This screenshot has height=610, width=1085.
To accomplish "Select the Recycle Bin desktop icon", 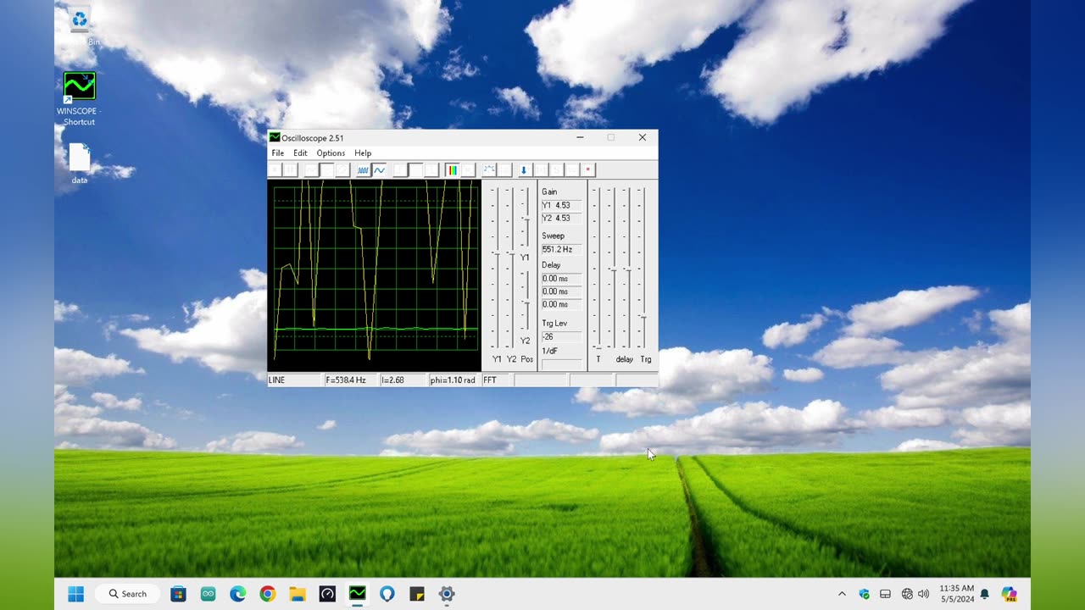I will [x=80, y=25].
